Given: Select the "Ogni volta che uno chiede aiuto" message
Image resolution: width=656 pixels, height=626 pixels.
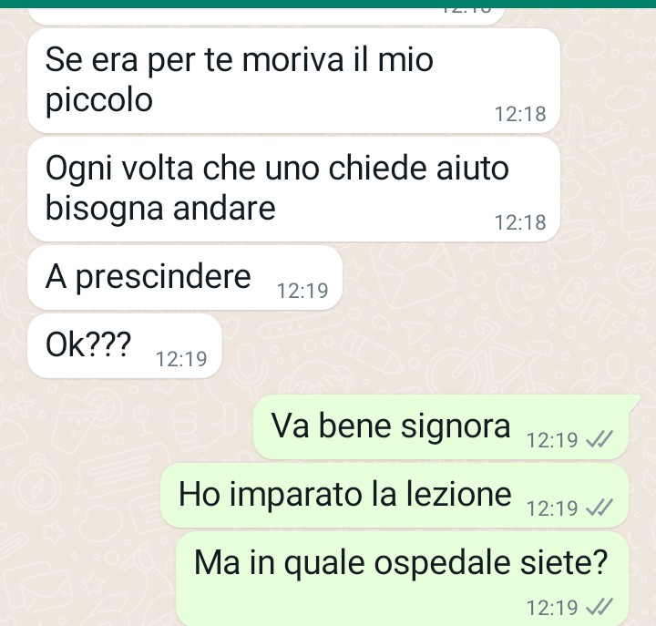Looking at the screenshot, I should (x=293, y=190).
